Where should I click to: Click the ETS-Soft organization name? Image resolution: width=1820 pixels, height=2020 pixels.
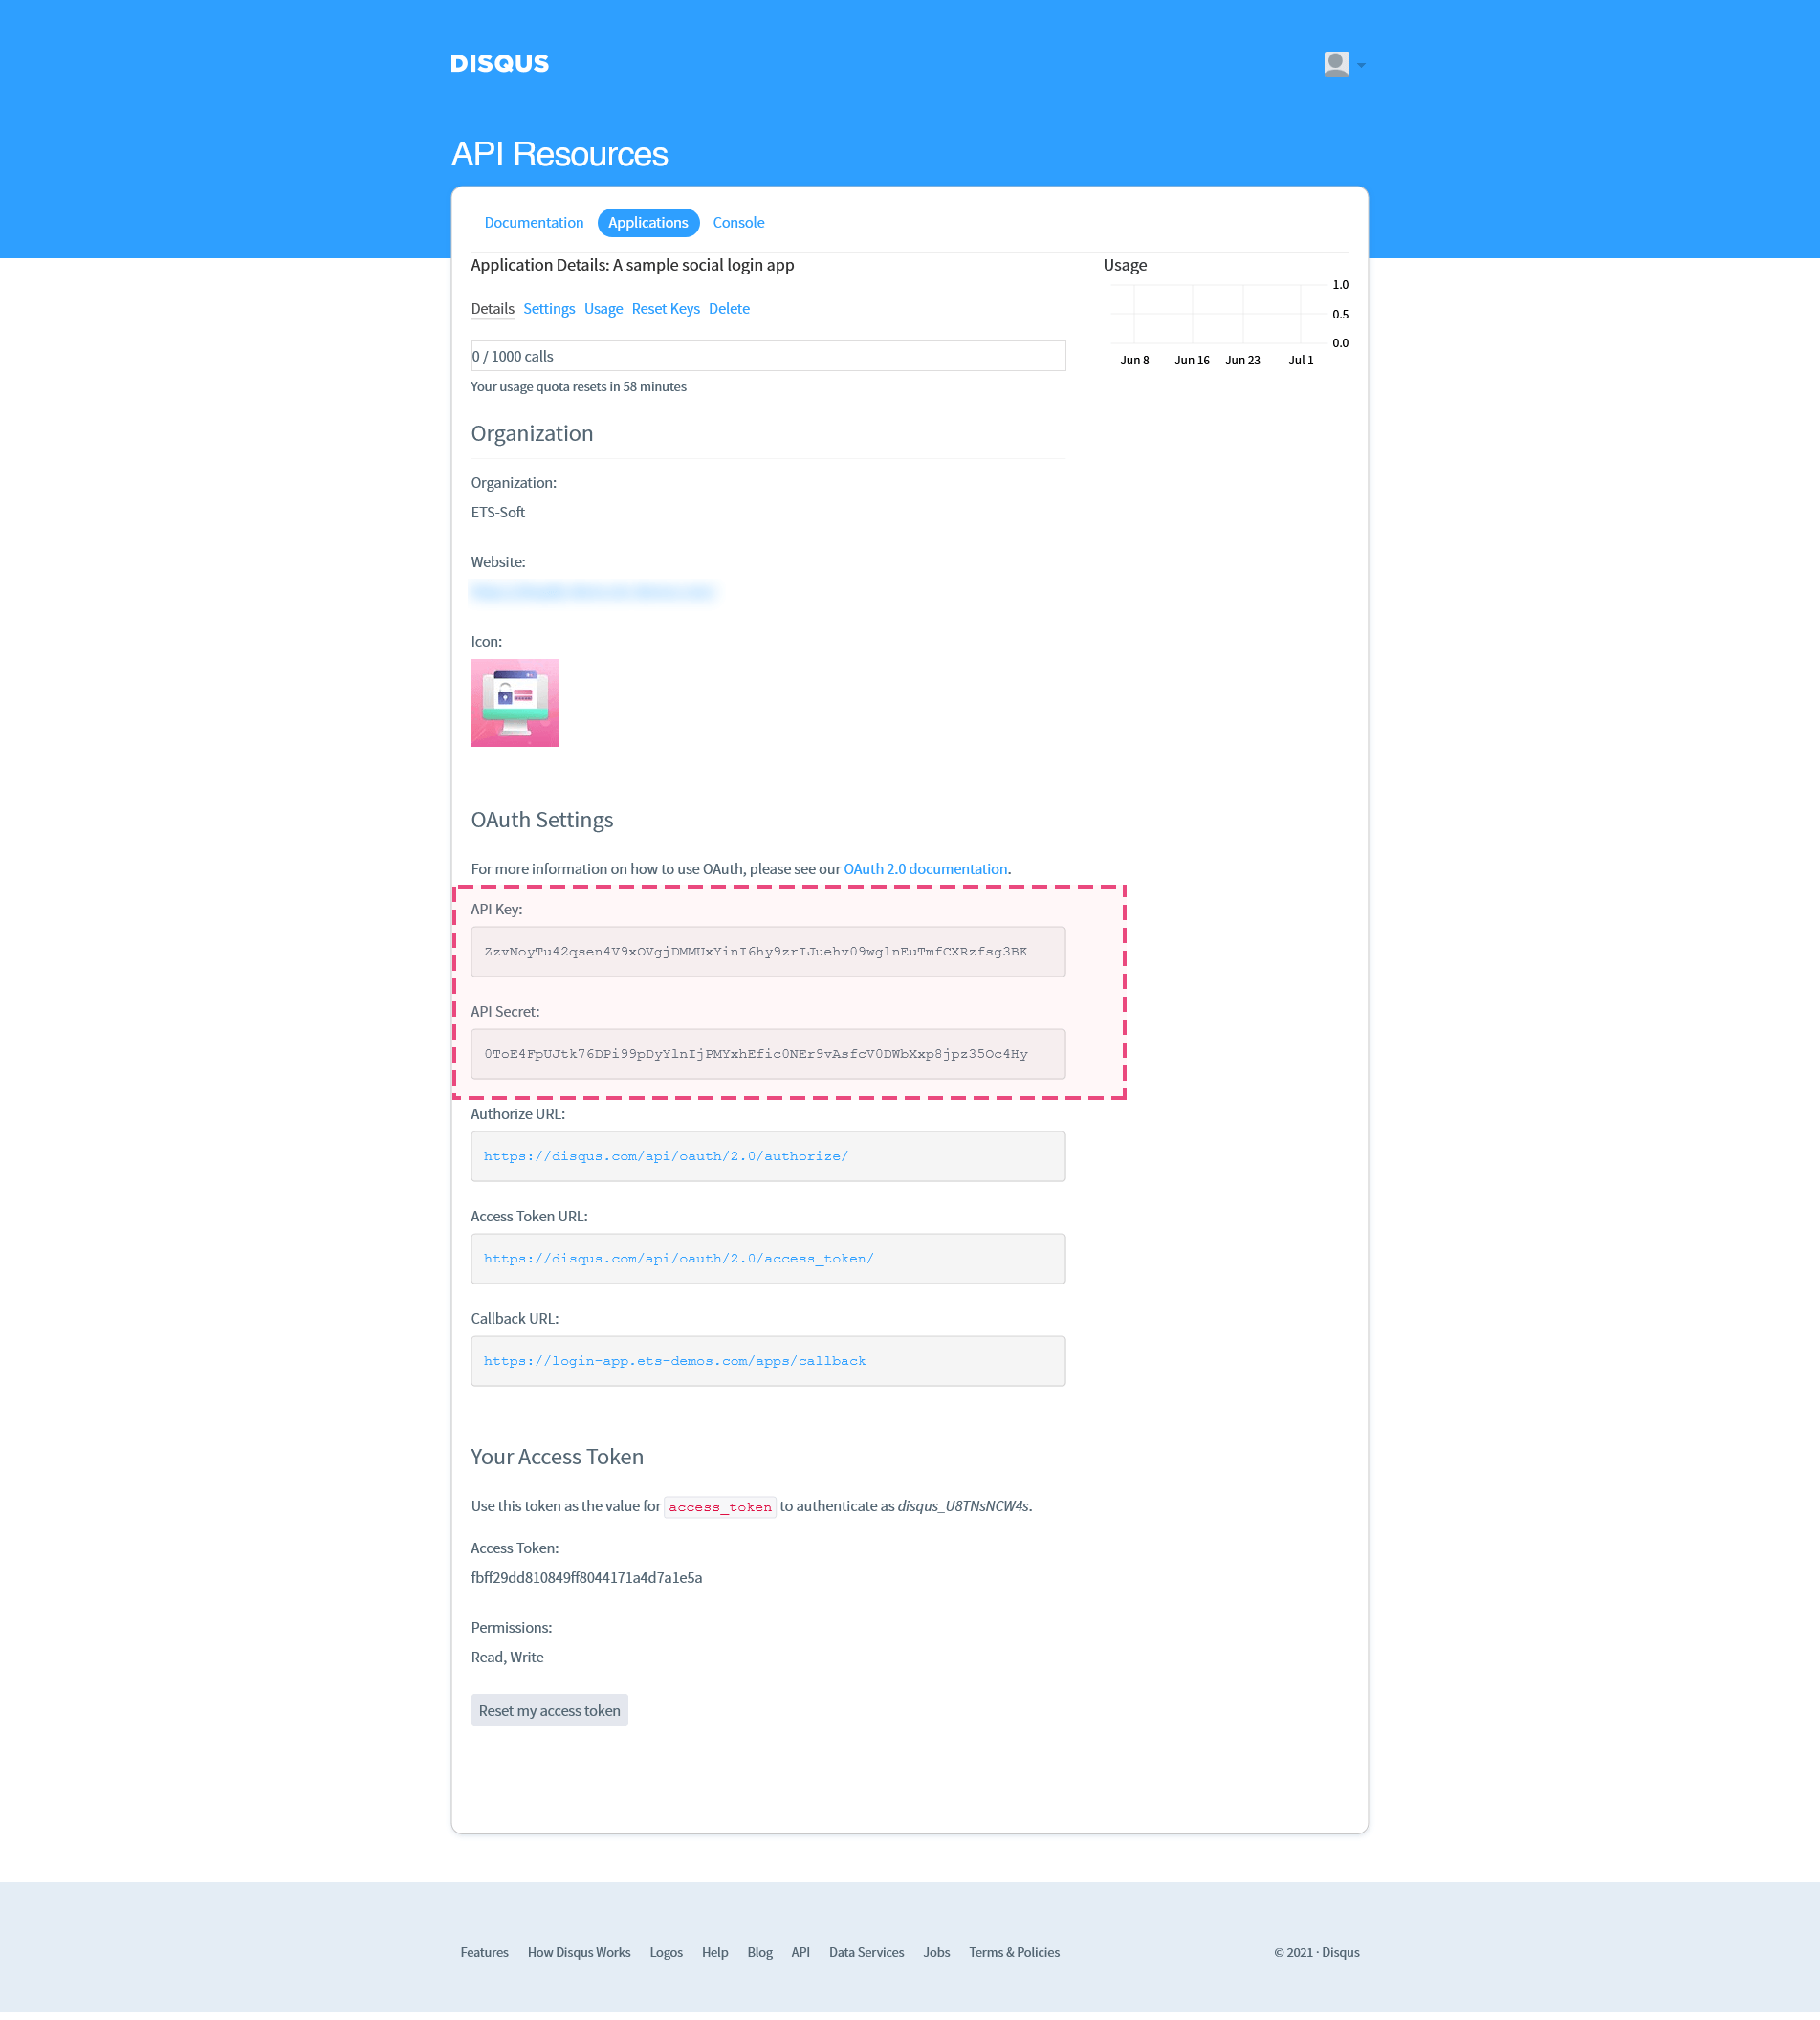pyautogui.click(x=498, y=512)
